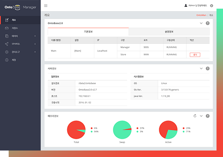
Task: Click the power logout icon
Action: click(211, 6)
